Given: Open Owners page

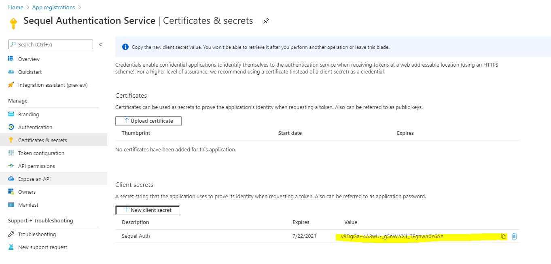Looking at the screenshot, I should [27, 192].
